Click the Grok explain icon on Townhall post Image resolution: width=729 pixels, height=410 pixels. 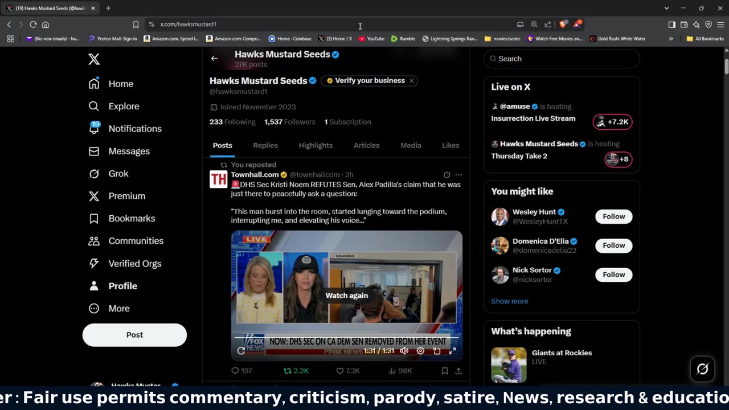pos(447,175)
